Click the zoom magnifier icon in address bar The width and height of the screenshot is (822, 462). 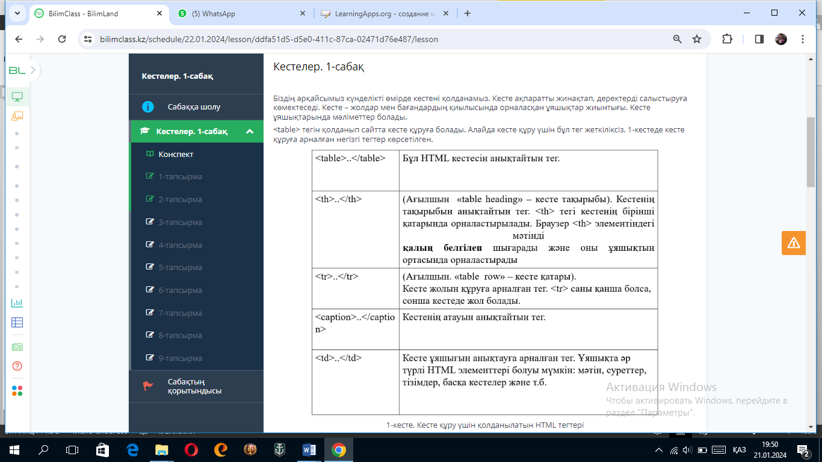tap(678, 39)
